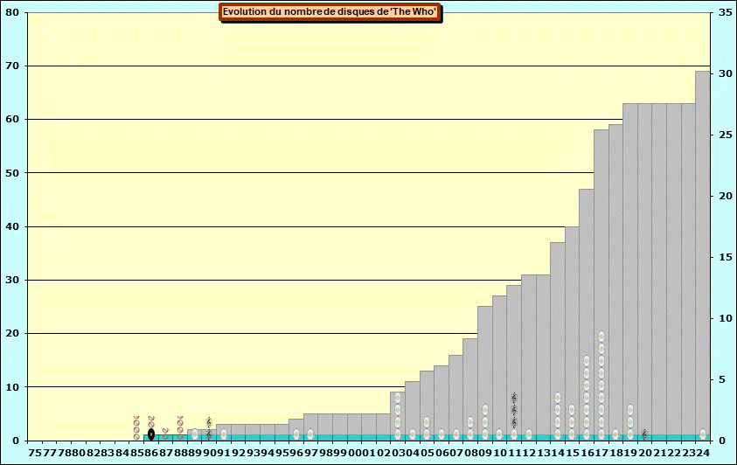Click the black disc icon above year 86

151,434
